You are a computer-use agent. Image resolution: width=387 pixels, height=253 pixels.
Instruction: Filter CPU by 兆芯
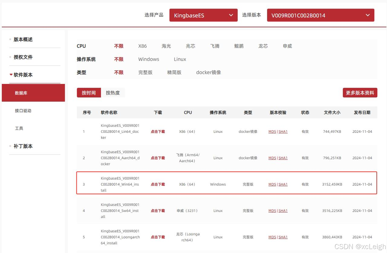pyautogui.click(x=190, y=46)
